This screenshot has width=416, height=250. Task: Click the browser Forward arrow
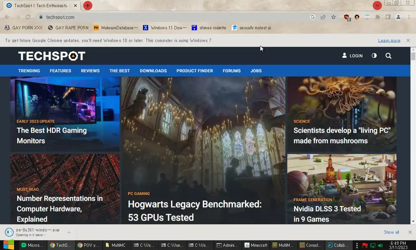pyautogui.click(x=18, y=17)
